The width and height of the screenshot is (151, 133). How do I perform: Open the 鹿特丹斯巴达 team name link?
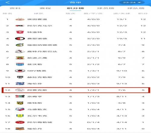(x=42, y=51)
